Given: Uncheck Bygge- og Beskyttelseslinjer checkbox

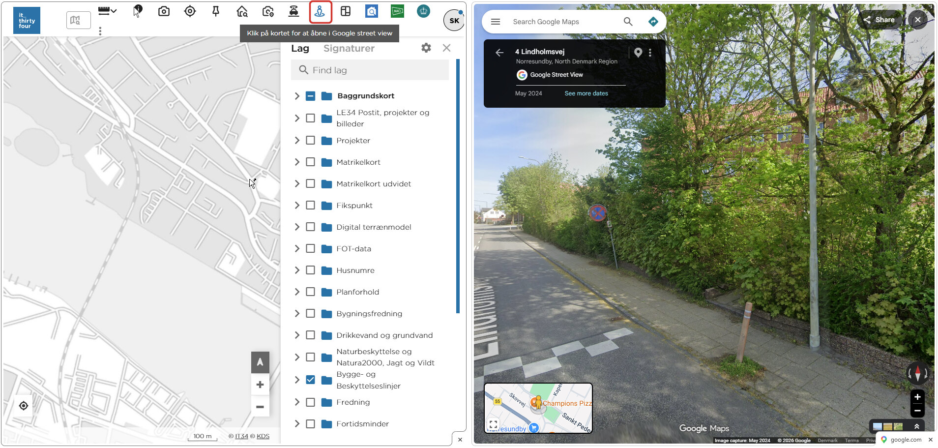Looking at the screenshot, I should pos(310,380).
